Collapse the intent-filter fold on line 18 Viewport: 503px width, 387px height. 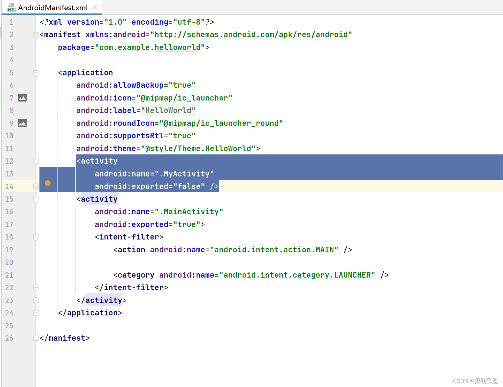click(36, 237)
